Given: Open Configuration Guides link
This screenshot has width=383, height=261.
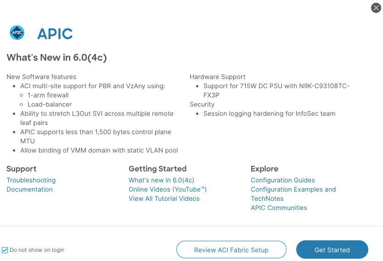Looking at the screenshot, I should point(283,180).
